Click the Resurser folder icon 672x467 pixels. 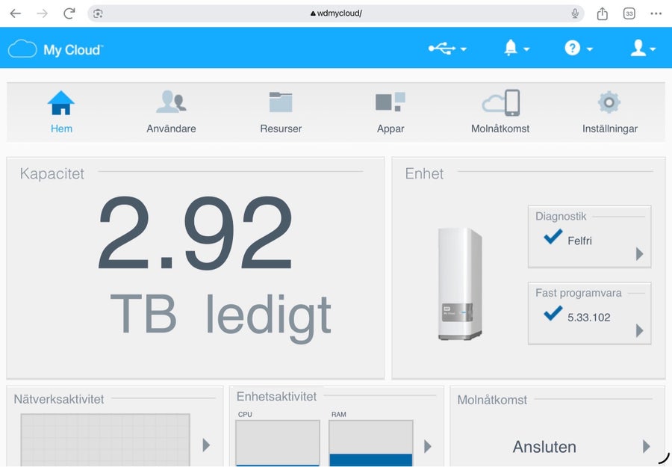pyautogui.click(x=281, y=102)
